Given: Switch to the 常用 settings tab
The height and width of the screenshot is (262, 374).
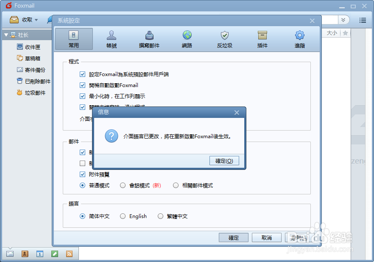Looking at the screenshot, I should [x=73, y=39].
